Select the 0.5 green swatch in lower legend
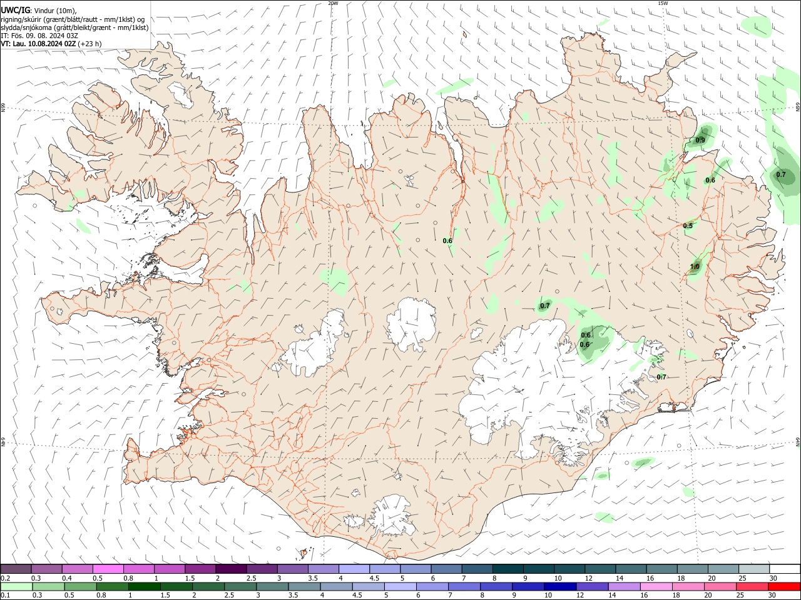 [x=80, y=587]
